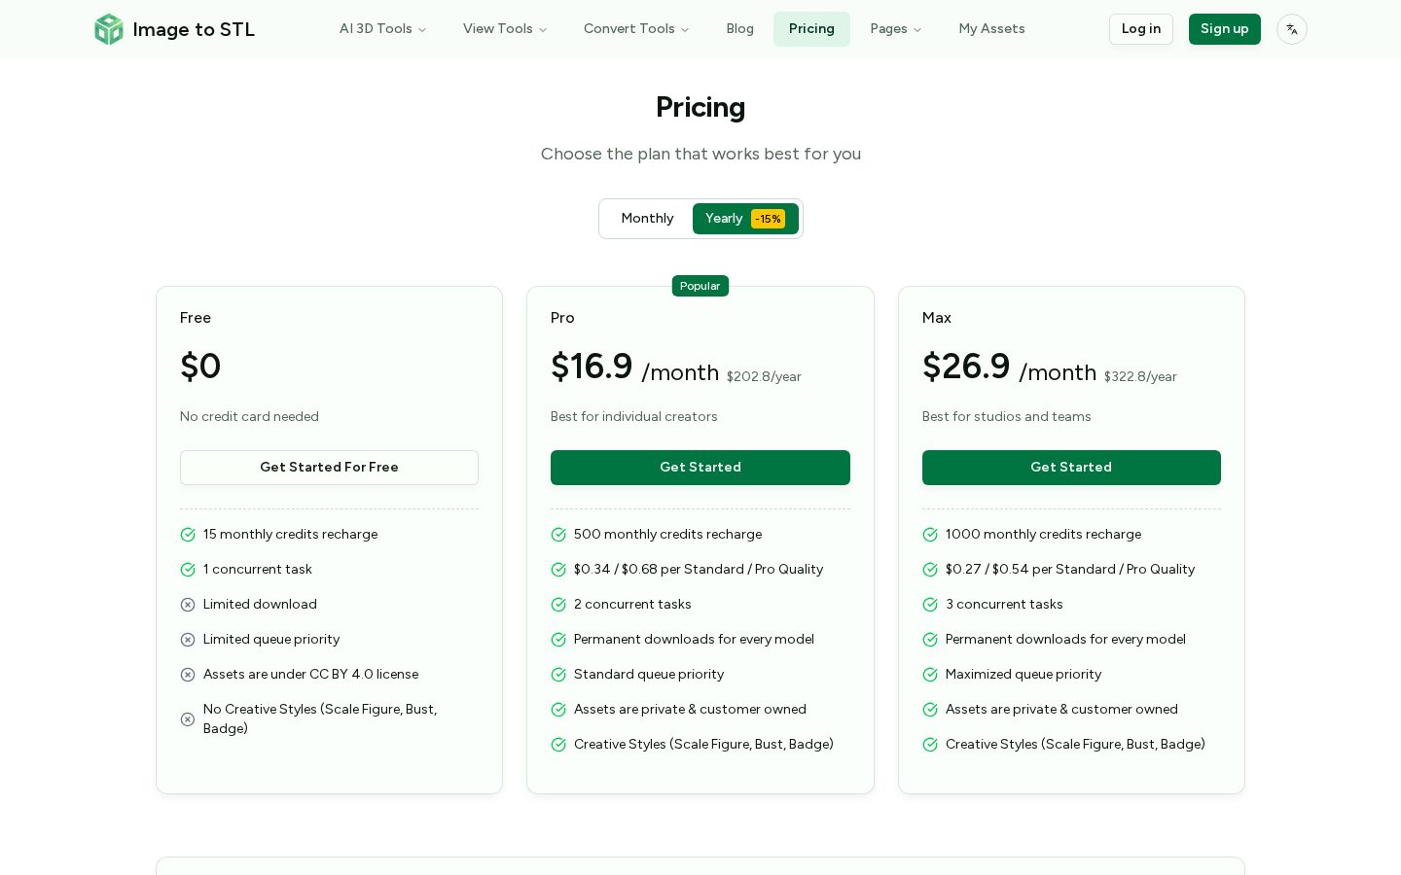
Task: Expand the Convert Tools menu
Action: click(x=636, y=29)
